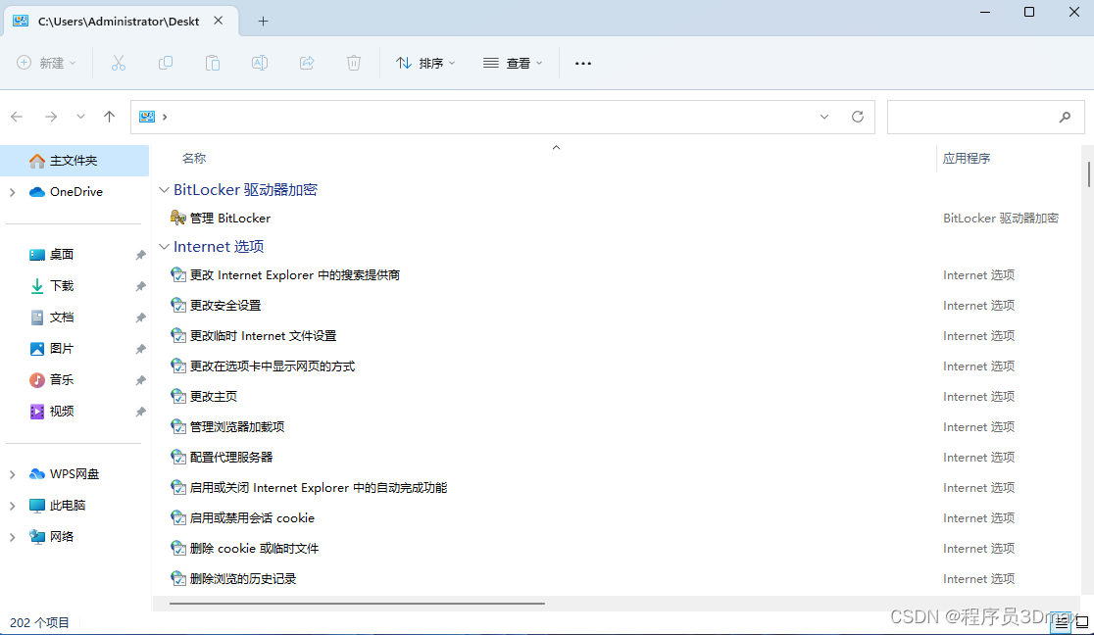This screenshot has height=635, width=1094.
Task: Open recent locations dropdown arrow
Action: click(81, 117)
